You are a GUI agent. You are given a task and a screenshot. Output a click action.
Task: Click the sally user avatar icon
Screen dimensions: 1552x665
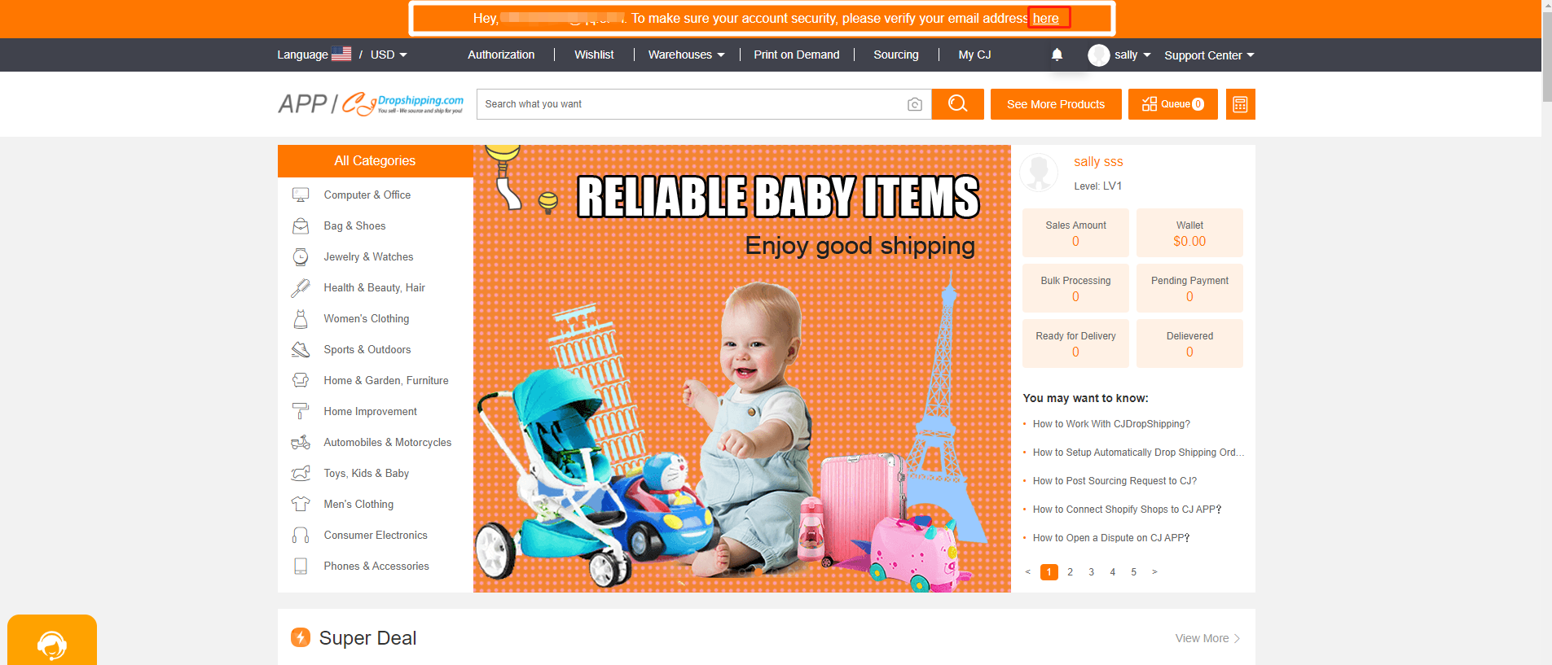click(x=1098, y=55)
